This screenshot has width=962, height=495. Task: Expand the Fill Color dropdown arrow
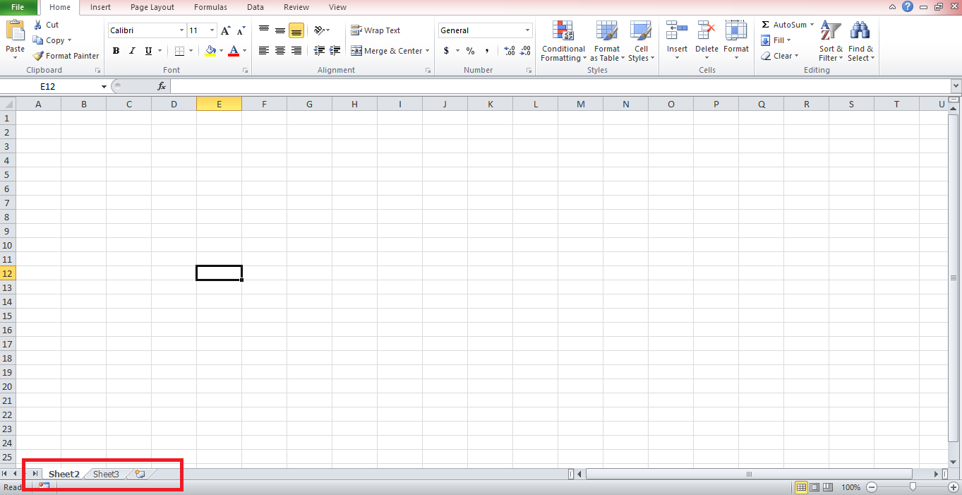(x=220, y=51)
